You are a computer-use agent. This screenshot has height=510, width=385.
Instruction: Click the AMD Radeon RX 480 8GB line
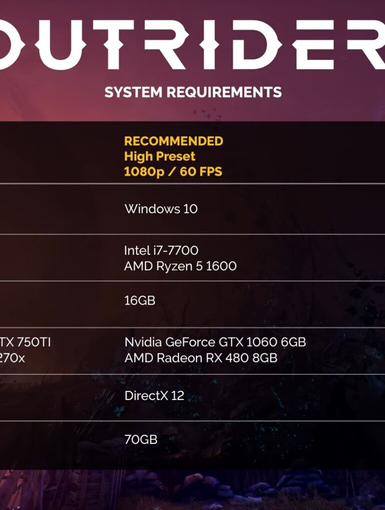(200, 358)
